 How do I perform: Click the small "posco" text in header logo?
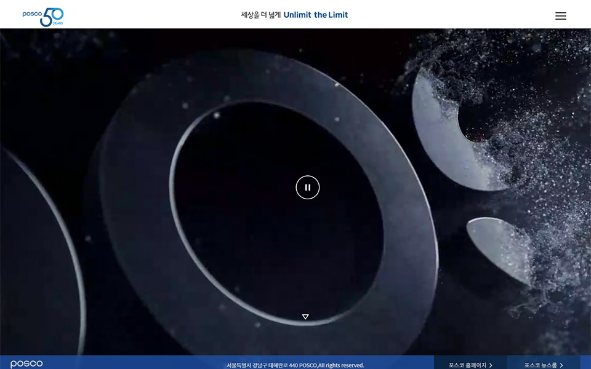pos(31,14)
